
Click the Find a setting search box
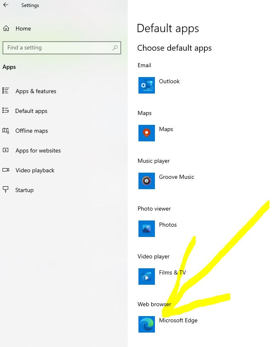pos(58,48)
